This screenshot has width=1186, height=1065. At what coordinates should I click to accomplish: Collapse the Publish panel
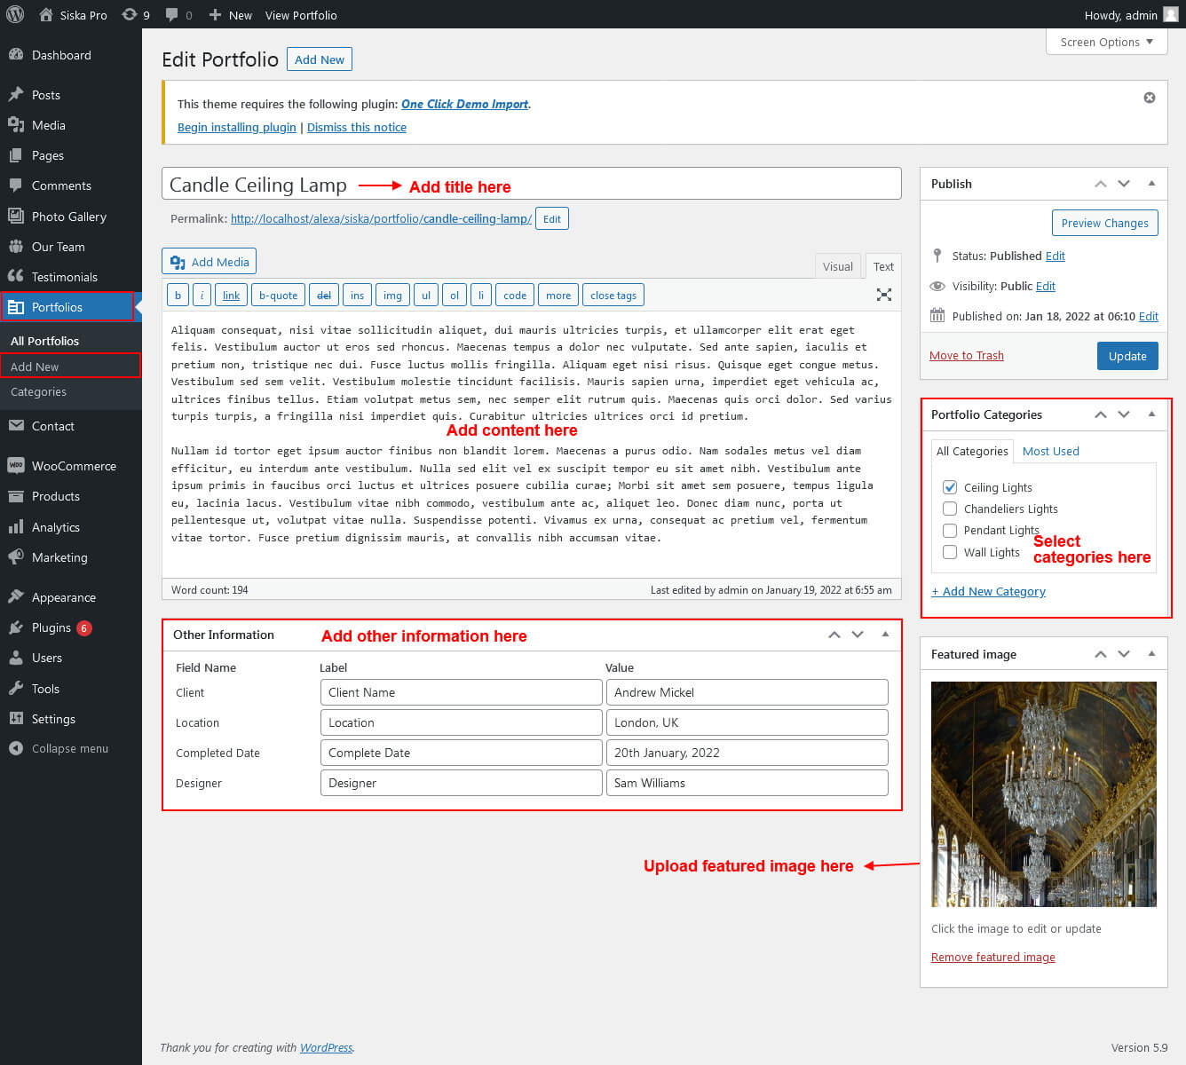(1151, 184)
